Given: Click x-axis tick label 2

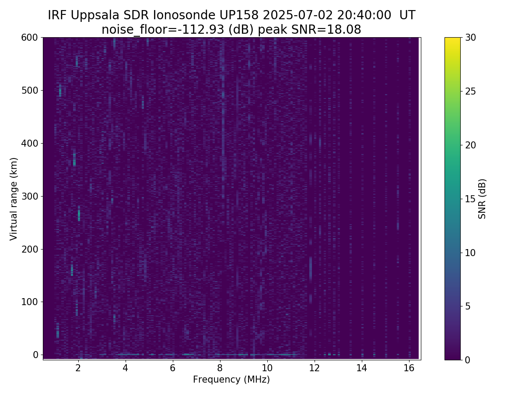Looking at the screenshot, I should tap(78, 368).
